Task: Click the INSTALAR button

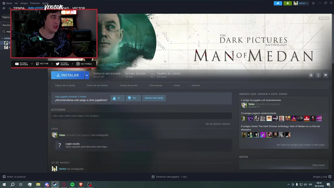Action: [68, 75]
